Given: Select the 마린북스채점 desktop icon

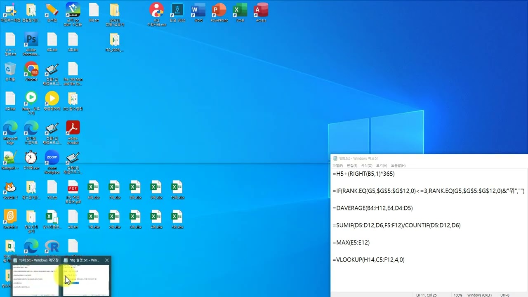Looking at the screenshot, I should tap(10, 12).
